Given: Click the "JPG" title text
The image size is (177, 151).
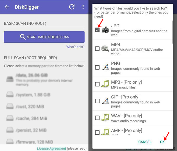Looking at the screenshot, I should [115, 26].
